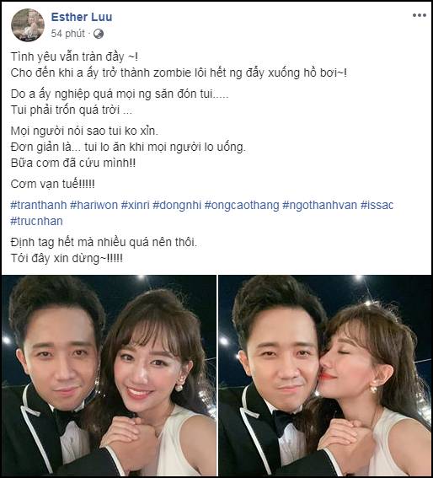Open the #tranthanh hashtag
The height and width of the screenshot is (478, 433).
[x=39, y=205]
